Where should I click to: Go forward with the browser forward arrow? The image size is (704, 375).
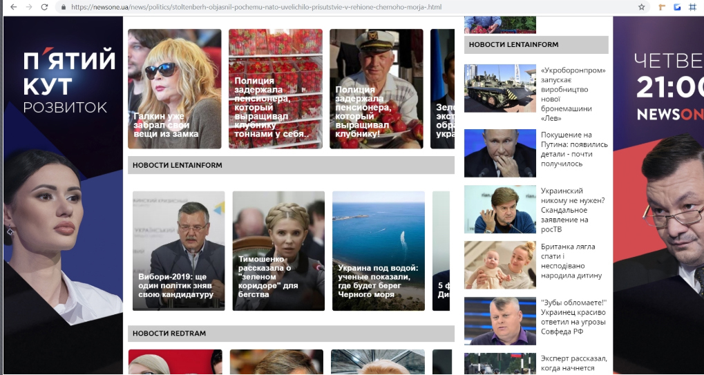tap(29, 7)
